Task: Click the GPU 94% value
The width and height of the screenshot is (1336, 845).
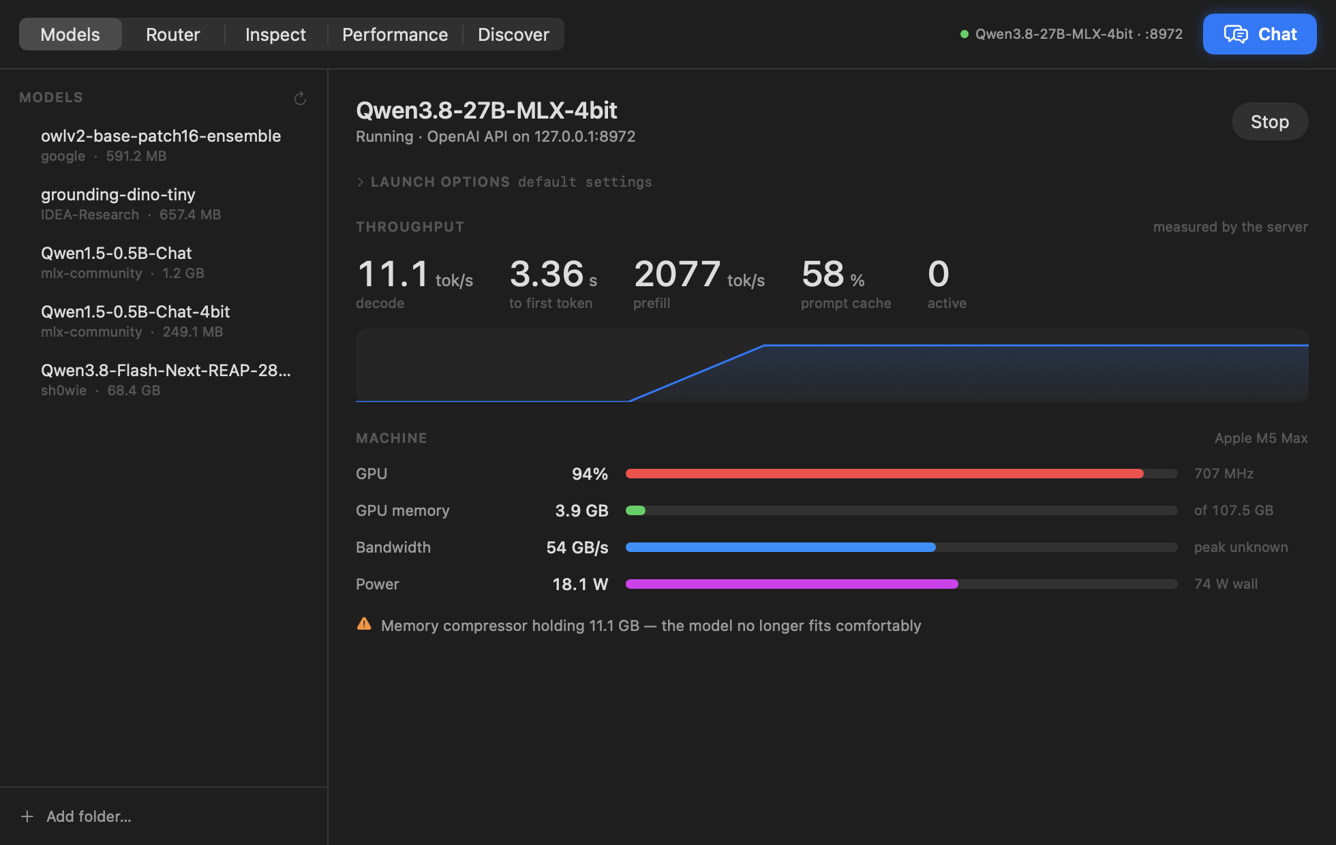Action: 590,474
